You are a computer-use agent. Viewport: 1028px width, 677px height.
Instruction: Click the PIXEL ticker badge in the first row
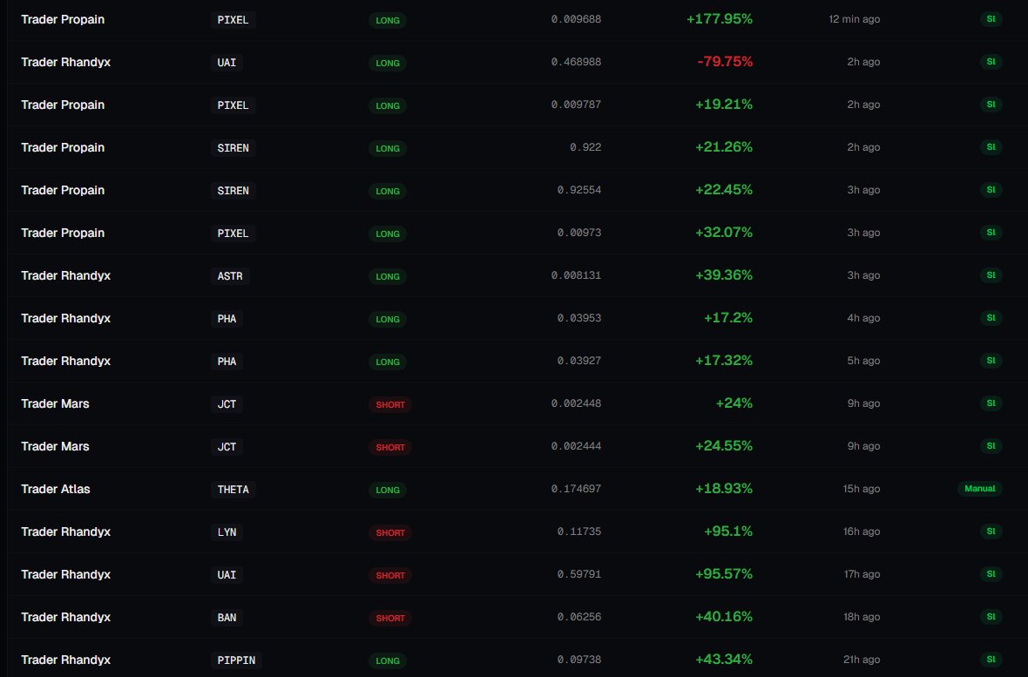[233, 19]
